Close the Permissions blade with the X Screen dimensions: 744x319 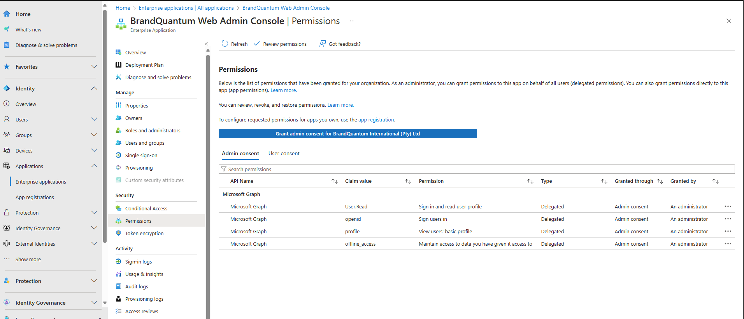point(729,21)
